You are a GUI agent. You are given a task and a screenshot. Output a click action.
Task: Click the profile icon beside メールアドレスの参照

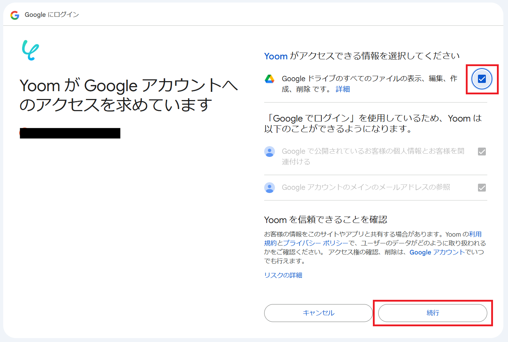tap(270, 188)
